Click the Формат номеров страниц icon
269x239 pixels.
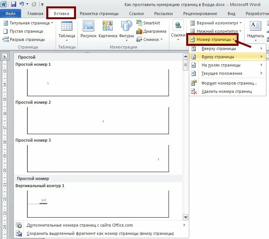click(x=194, y=83)
